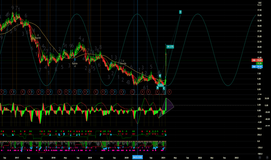Screen dimensions: 271x160
Task: Click the -250.0 indicator axis value
Action: pos(259,148)
